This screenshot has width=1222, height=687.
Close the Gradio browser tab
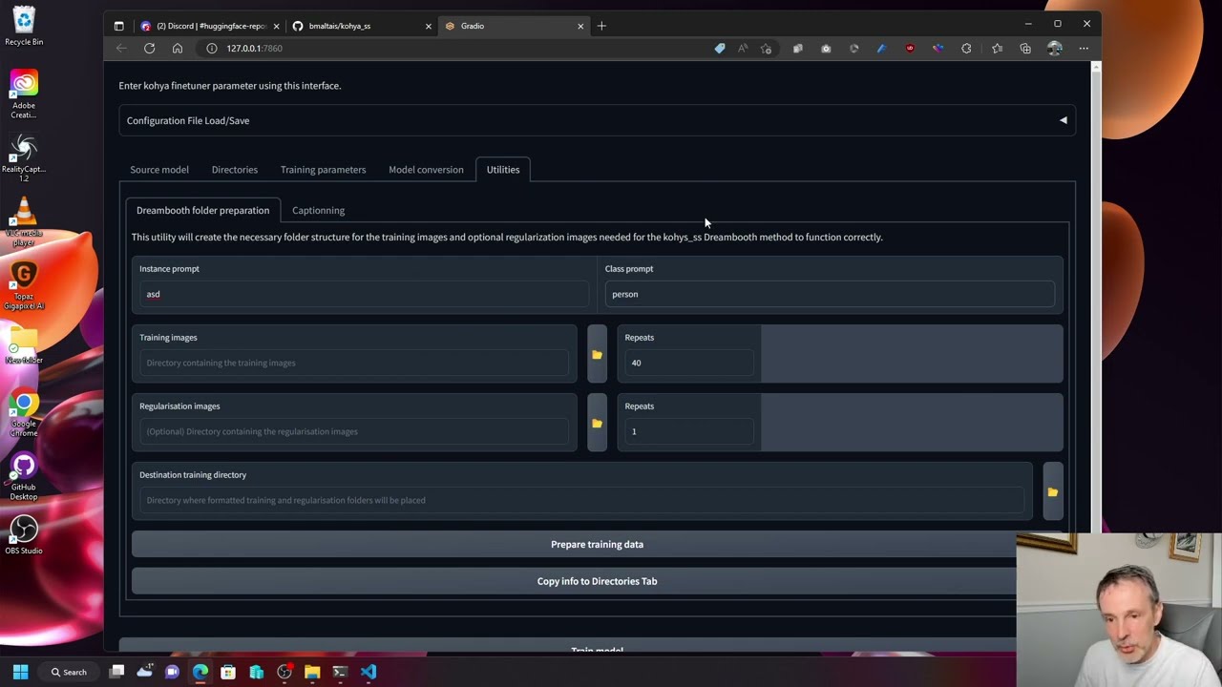pos(580,26)
